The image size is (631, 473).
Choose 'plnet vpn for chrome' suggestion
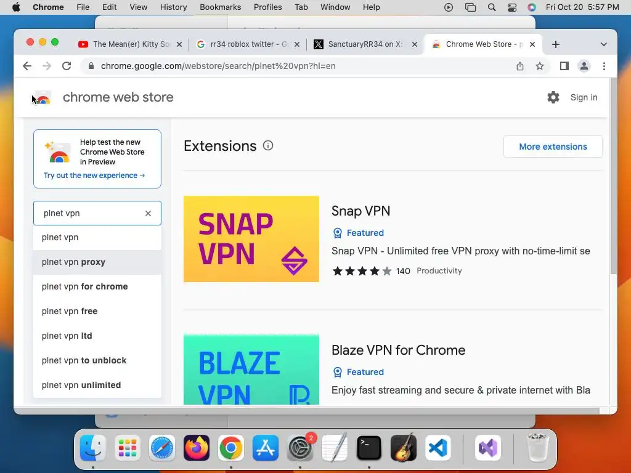(97, 286)
